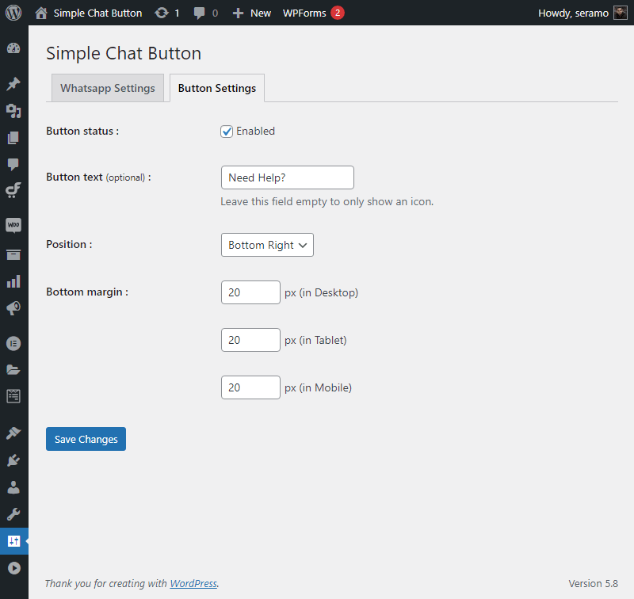This screenshot has height=599, width=634.
Task: Follow the WordPress footer link
Action: pos(193,584)
